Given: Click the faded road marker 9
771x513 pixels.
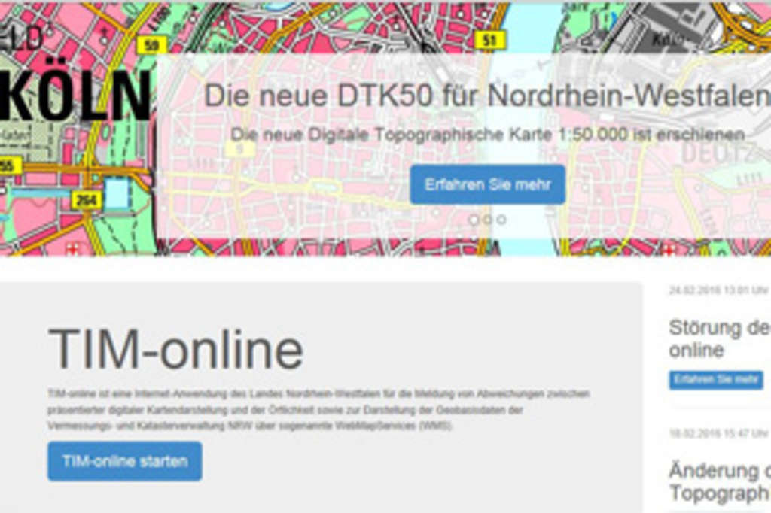Looking at the screenshot, I should 239,149.
